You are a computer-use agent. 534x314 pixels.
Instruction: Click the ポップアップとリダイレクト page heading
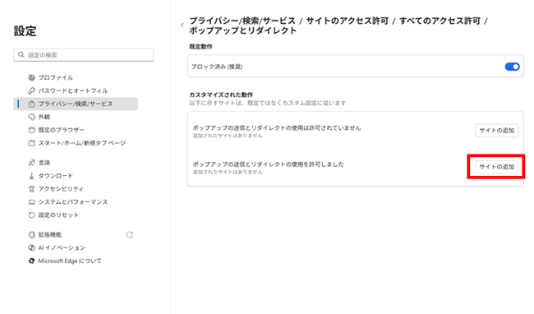coord(243,30)
